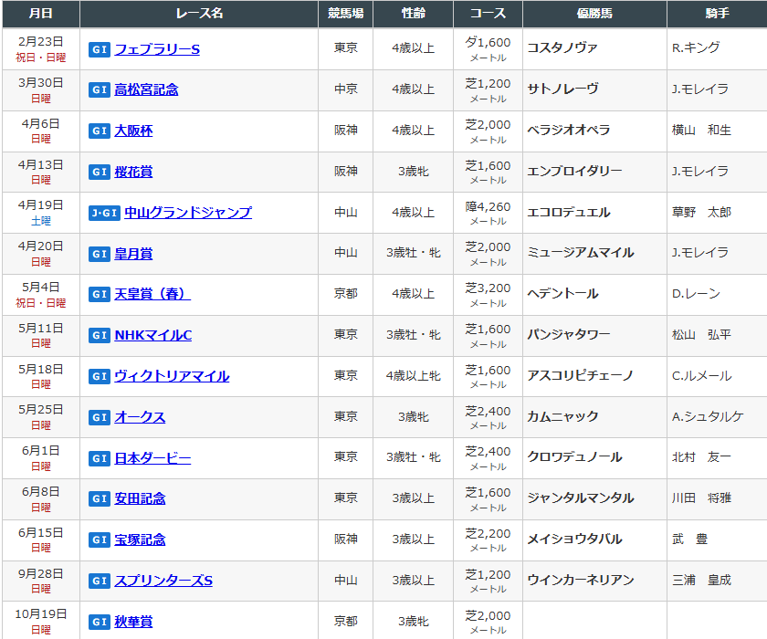Go to the 皐月賞 race link
Image resolution: width=767 pixels, height=639 pixels.
133,253
